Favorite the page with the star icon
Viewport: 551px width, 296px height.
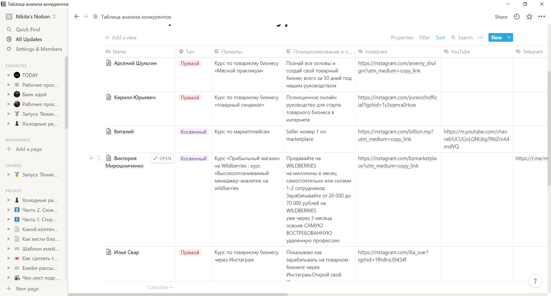pos(529,17)
